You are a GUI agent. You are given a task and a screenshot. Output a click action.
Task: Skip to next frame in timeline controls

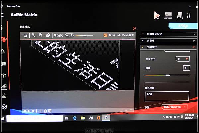pos(33,111)
